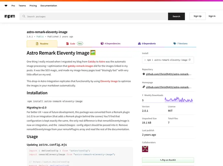Viewport: 223px width, 166px height.
Task: Click the Repository git icon
Action: [144, 74]
